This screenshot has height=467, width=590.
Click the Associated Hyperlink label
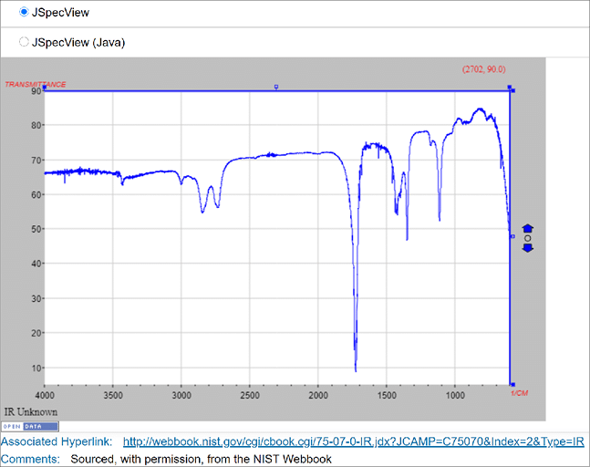[x=57, y=442]
